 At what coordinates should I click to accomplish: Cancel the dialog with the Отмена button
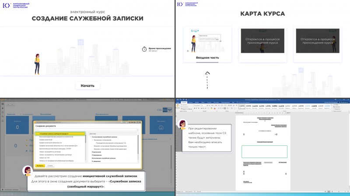click(x=50, y=166)
